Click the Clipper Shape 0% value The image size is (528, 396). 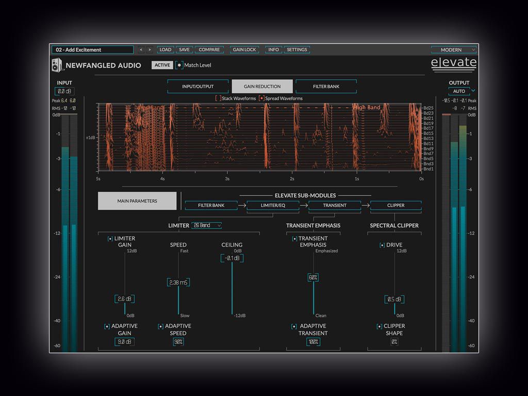click(x=394, y=342)
